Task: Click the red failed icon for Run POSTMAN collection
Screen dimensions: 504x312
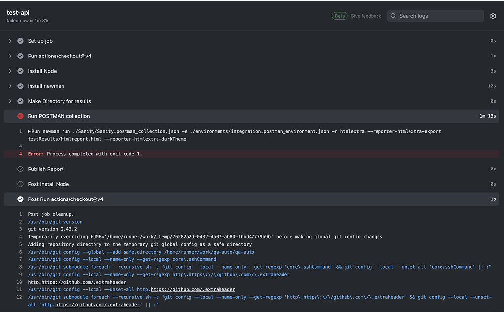Action: (20, 116)
